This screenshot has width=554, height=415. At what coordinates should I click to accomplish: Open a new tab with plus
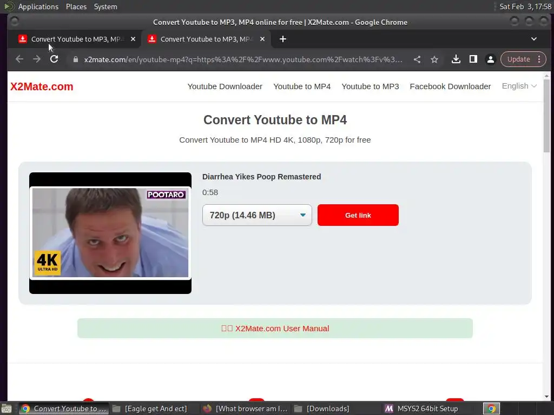coord(283,39)
